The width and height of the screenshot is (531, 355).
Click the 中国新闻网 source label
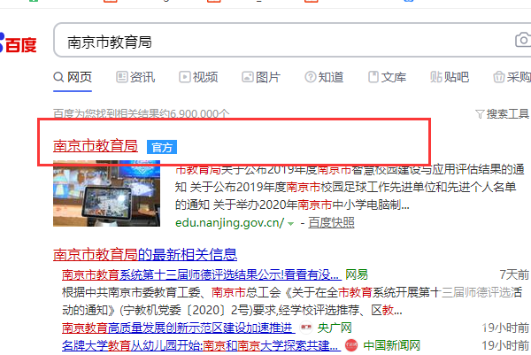tap(391, 346)
